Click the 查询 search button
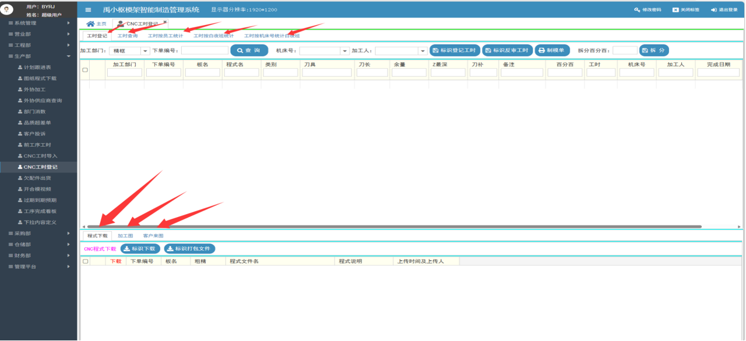Image resolution: width=746 pixels, height=341 pixels. 249,51
